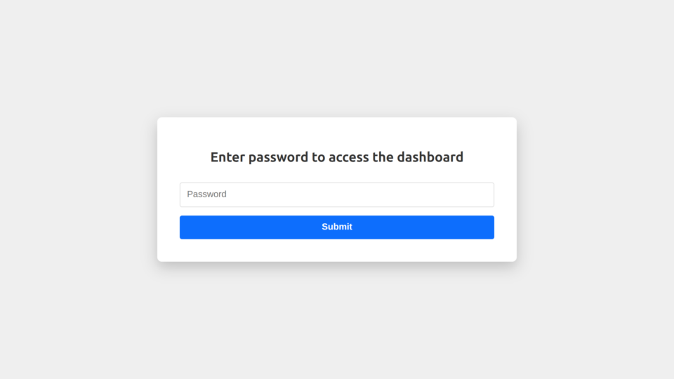Click the word "dashboard" in the heading
Screen dimensions: 674x379
pos(430,157)
